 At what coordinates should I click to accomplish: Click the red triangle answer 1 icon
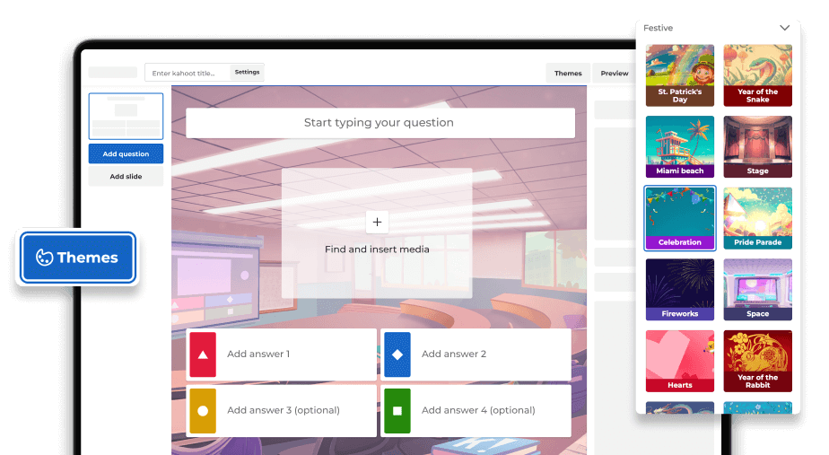[203, 354]
